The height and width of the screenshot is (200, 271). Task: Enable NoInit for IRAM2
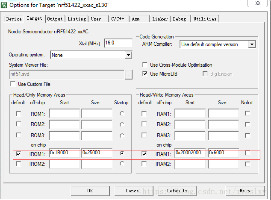(x=247, y=164)
